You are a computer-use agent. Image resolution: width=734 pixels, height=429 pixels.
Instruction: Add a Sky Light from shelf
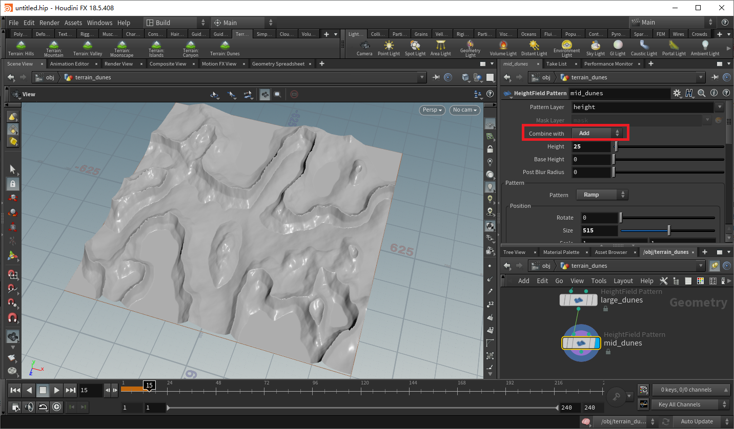[x=596, y=49]
